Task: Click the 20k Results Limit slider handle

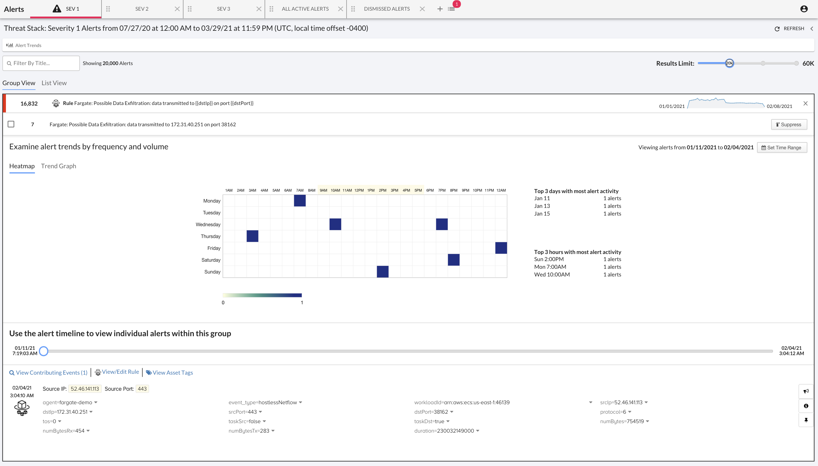Action: pos(729,63)
